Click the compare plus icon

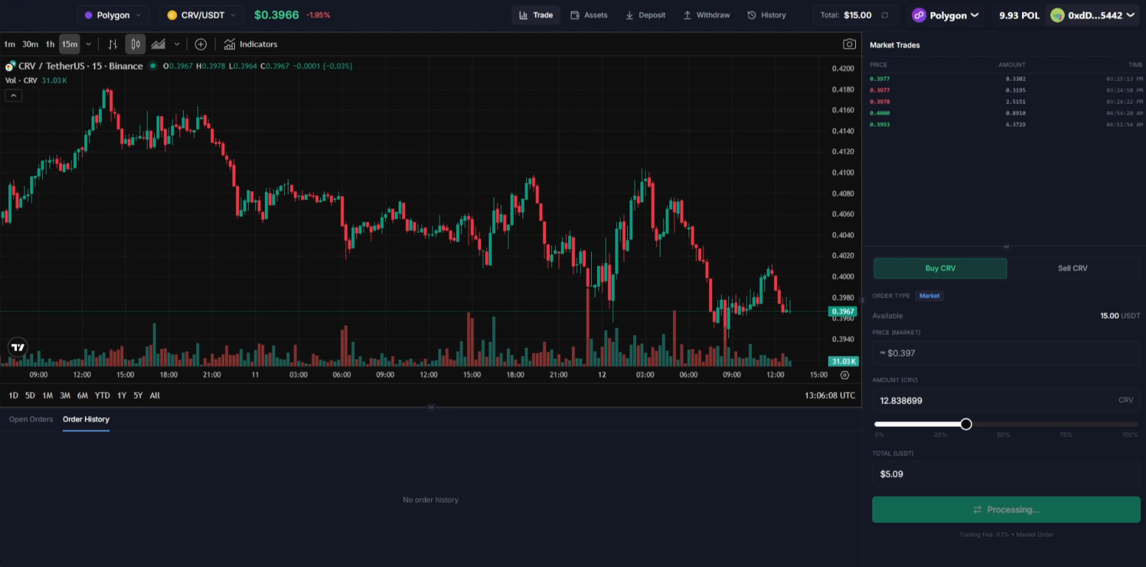coord(201,44)
